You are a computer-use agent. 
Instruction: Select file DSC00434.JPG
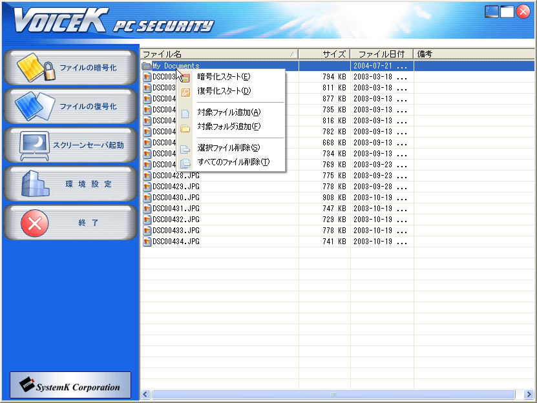pyautogui.click(x=176, y=242)
